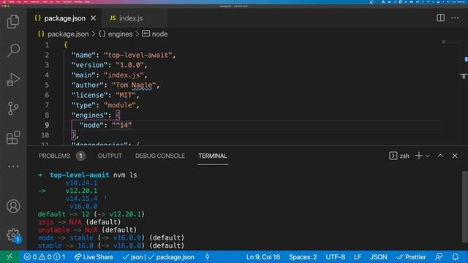Image resolution: width=468 pixels, height=263 pixels.
Task: Close the terminal panel
Action: pos(455,156)
